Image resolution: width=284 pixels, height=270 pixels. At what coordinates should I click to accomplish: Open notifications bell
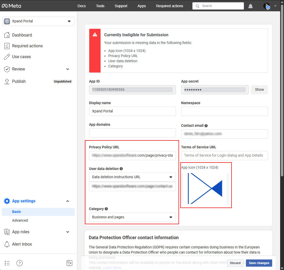point(250,6)
